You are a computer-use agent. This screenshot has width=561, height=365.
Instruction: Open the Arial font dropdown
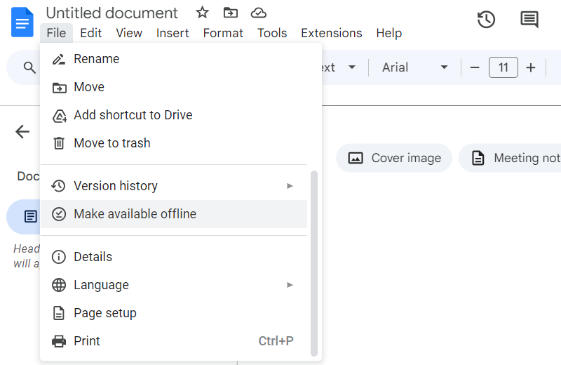[x=414, y=67]
